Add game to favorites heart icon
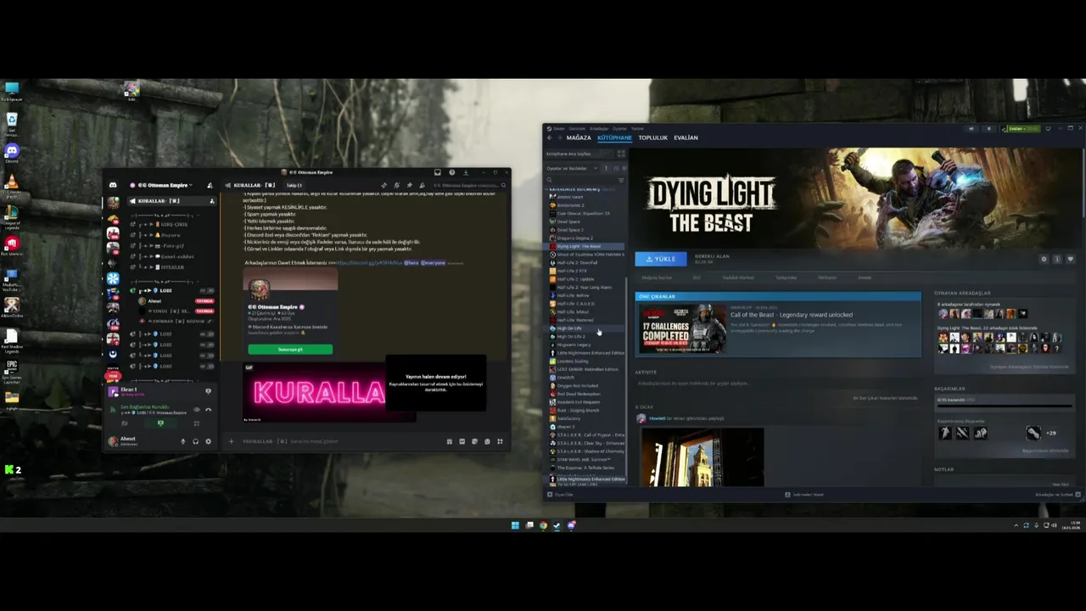Screen dimensions: 1086x611 [x=1071, y=259]
